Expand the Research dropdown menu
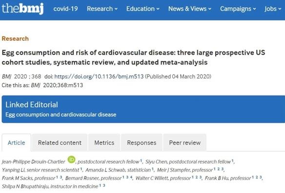Screen dimensions: 285x193 tap(102, 9)
